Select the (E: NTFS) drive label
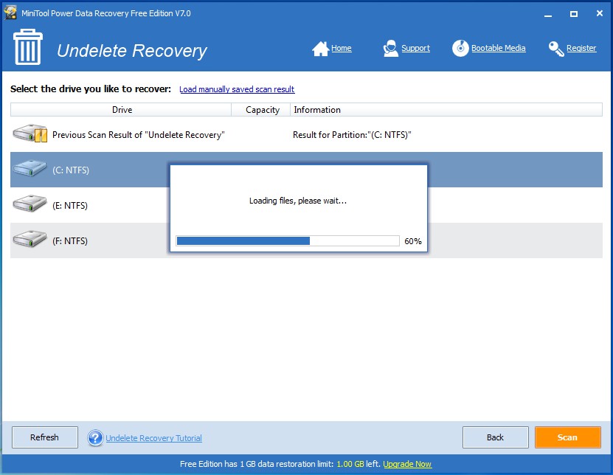This screenshot has height=475, width=613. point(70,205)
